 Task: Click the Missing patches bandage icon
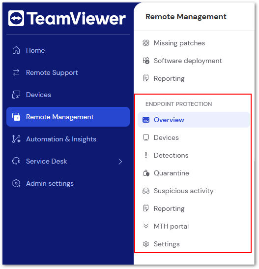146,43
